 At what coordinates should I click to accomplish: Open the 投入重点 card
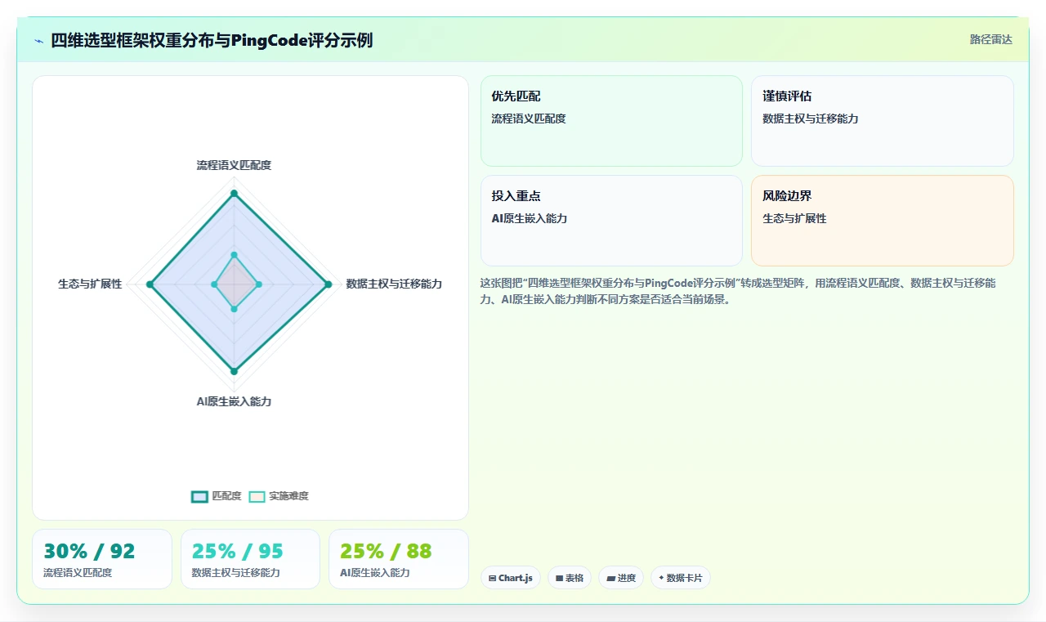611,221
